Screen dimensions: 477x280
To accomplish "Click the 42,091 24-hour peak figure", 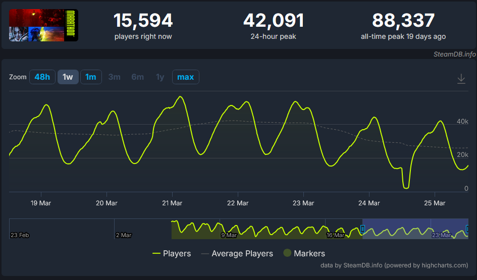I will (x=274, y=20).
